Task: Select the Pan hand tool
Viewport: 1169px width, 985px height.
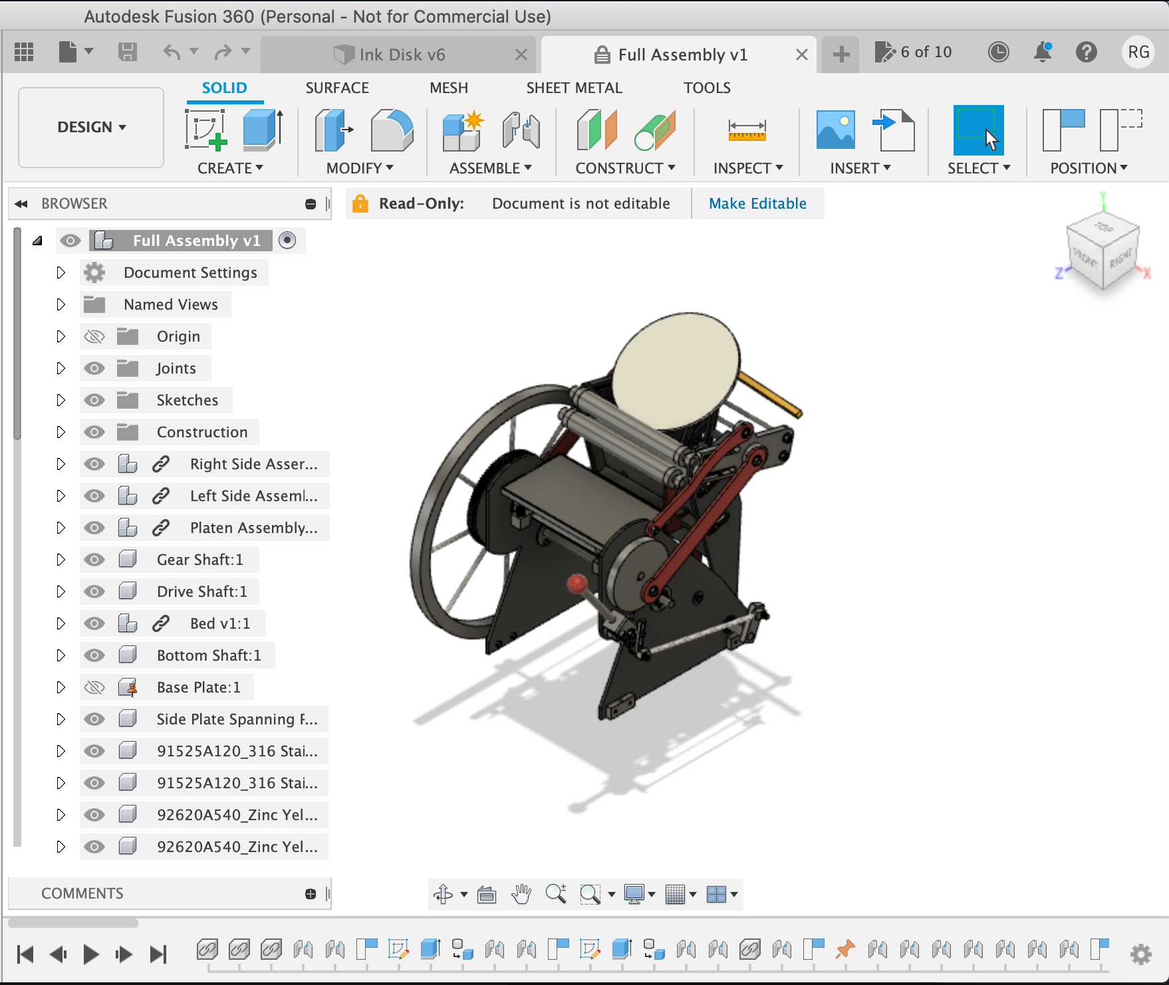Action: click(521, 894)
